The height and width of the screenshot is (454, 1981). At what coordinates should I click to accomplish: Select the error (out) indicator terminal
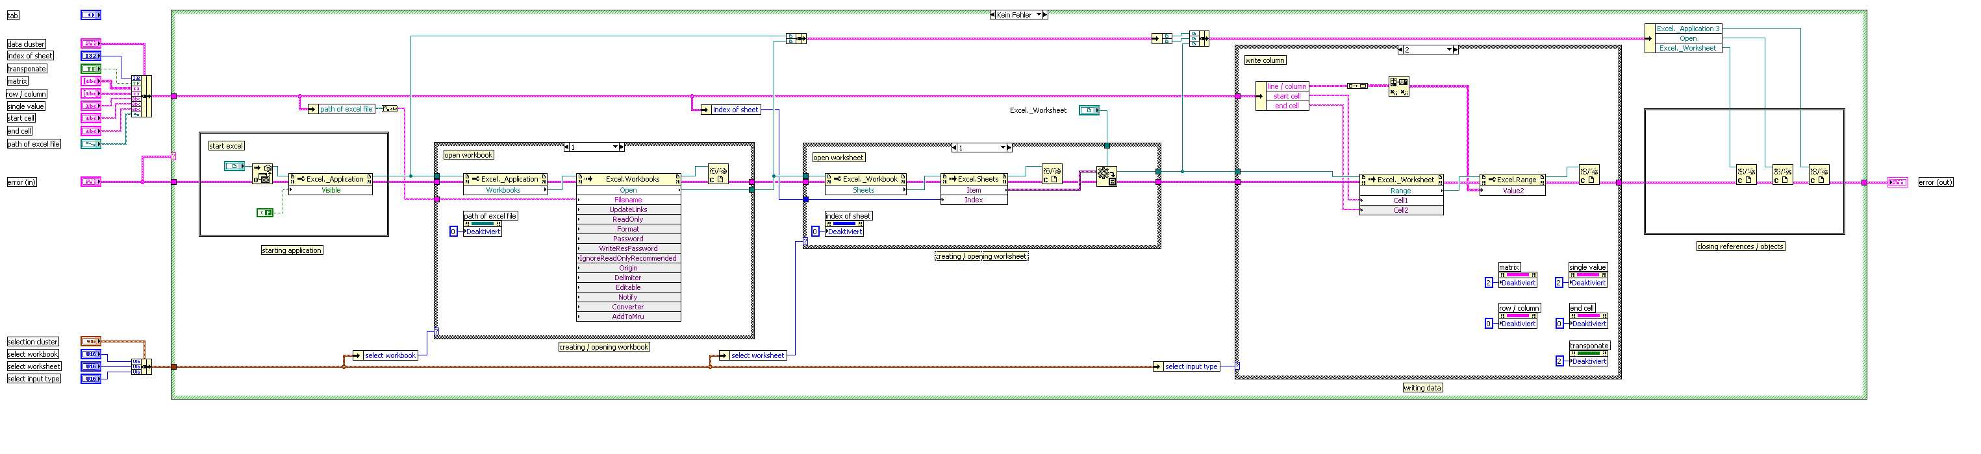(1898, 182)
